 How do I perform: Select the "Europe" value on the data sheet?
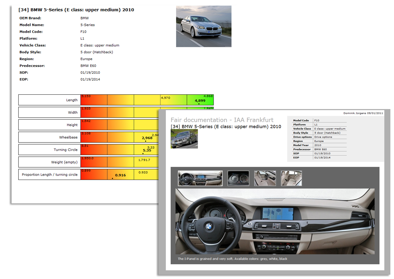click(x=86, y=59)
